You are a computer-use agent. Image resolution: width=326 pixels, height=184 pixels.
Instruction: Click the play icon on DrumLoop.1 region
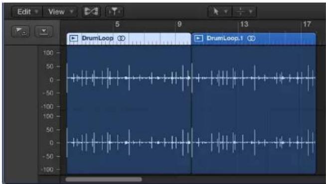click(198, 38)
